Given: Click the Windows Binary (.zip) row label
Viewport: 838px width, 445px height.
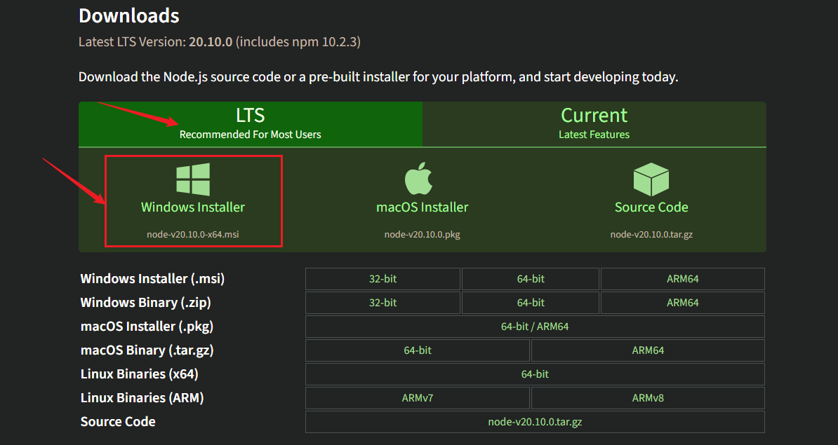Looking at the screenshot, I should [145, 303].
